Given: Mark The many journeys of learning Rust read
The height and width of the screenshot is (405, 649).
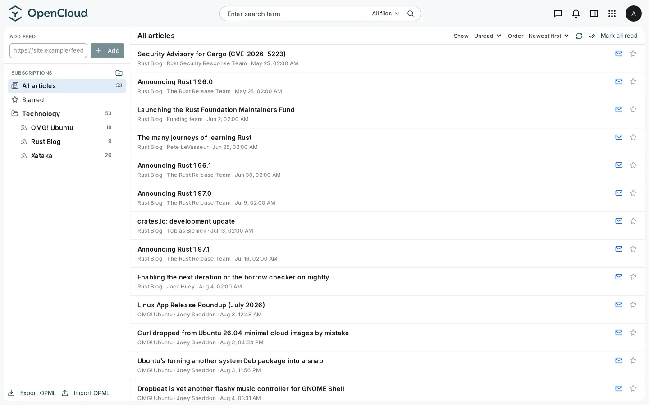Looking at the screenshot, I should (x=619, y=137).
